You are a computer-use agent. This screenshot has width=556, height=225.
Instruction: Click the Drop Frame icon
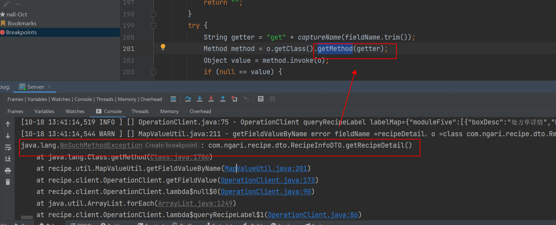pyautogui.click(x=234, y=99)
